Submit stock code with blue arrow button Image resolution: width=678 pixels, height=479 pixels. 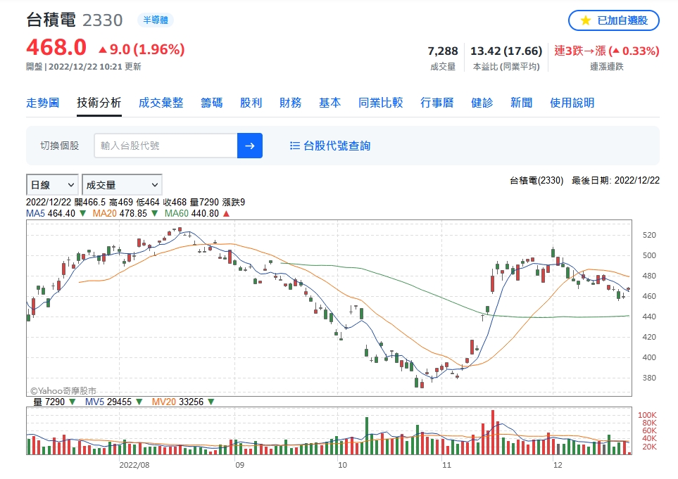(250, 146)
